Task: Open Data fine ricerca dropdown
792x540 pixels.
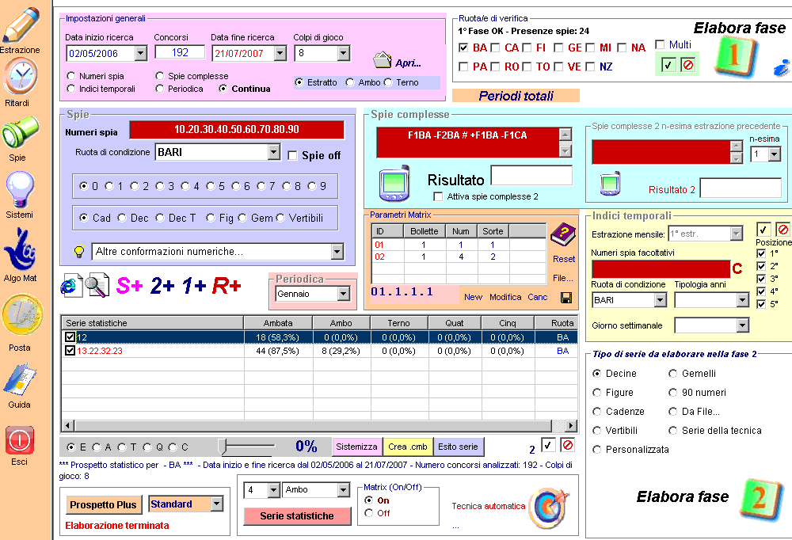Action: click(x=280, y=53)
